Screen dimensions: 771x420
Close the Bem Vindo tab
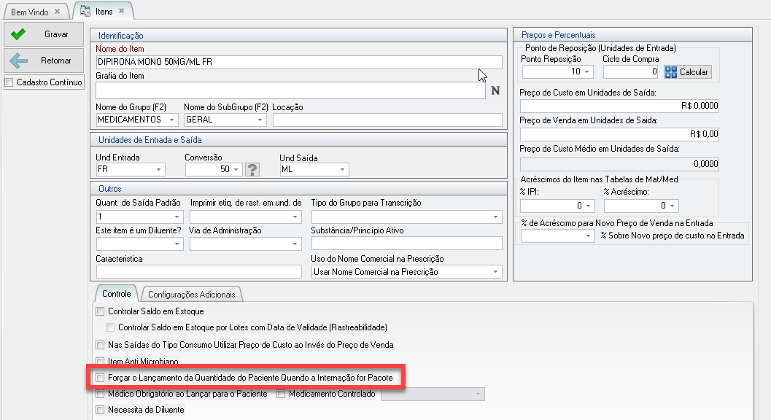(58, 12)
